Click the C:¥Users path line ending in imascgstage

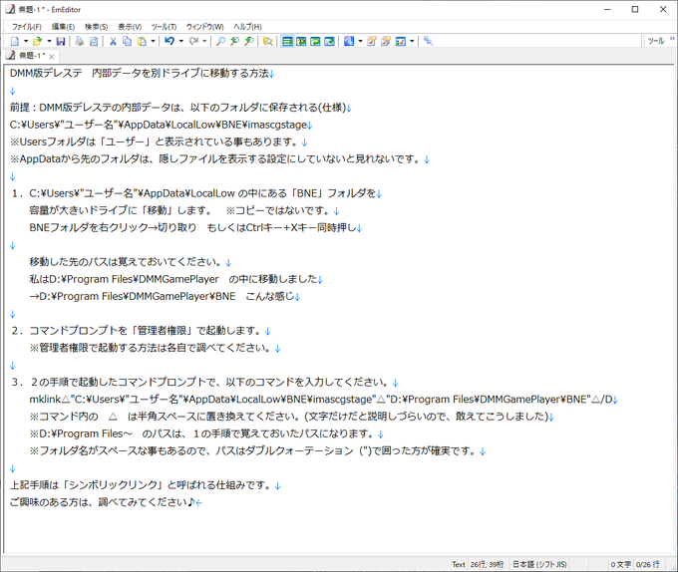[159, 125]
